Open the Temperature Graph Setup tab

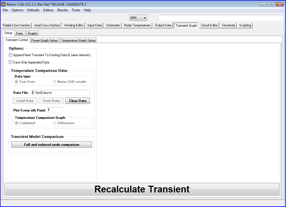[x=78, y=40]
